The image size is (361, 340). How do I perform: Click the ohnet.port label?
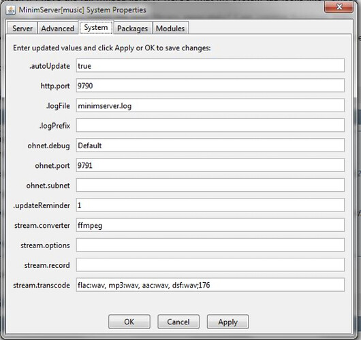click(x=52, y=166)
